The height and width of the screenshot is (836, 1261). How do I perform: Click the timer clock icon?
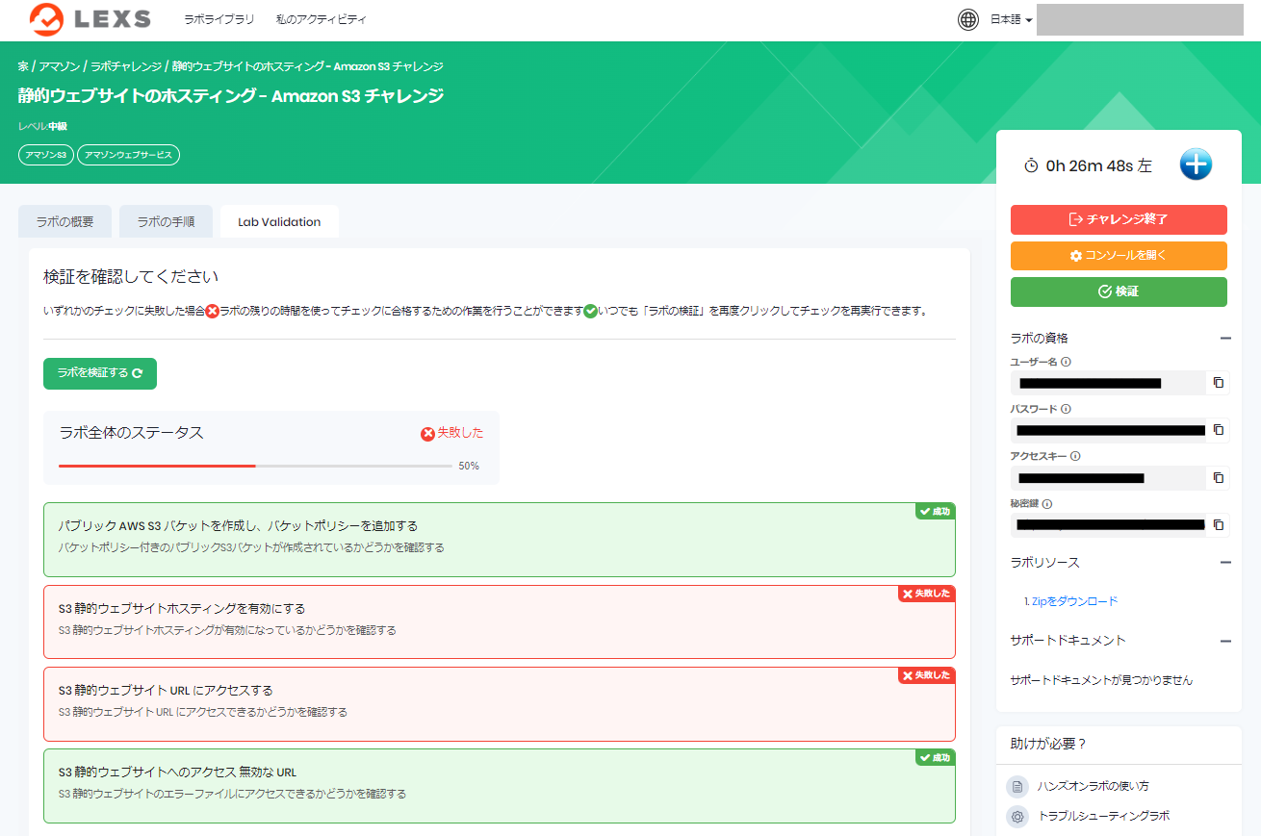click(x=1031, y=165)
